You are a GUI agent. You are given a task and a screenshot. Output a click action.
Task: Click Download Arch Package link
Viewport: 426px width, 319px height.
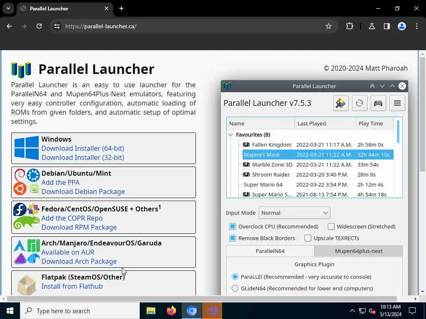[x=79, y=261]
